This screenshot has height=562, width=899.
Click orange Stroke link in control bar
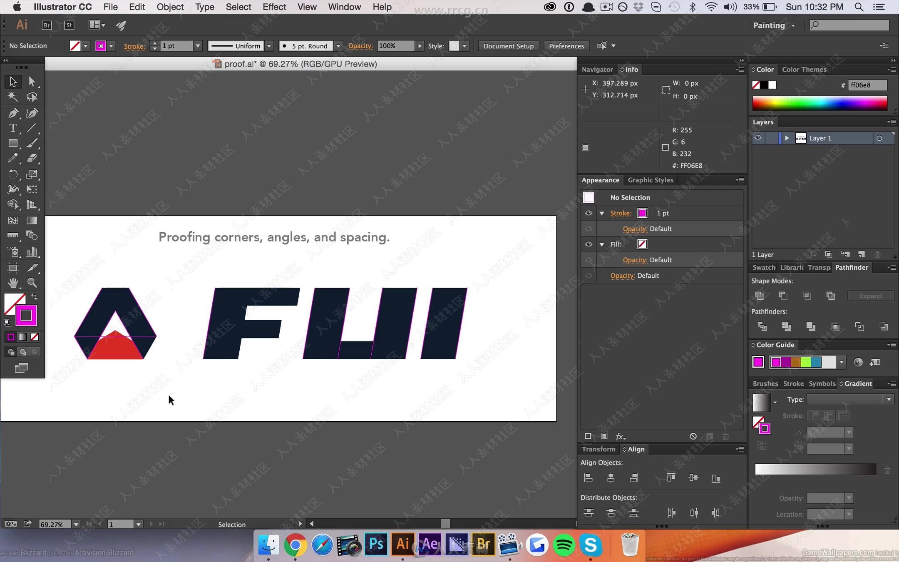point(134,46)
